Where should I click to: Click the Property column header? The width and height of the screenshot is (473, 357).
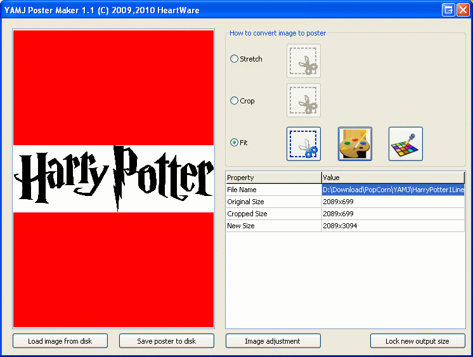point(274,178)
